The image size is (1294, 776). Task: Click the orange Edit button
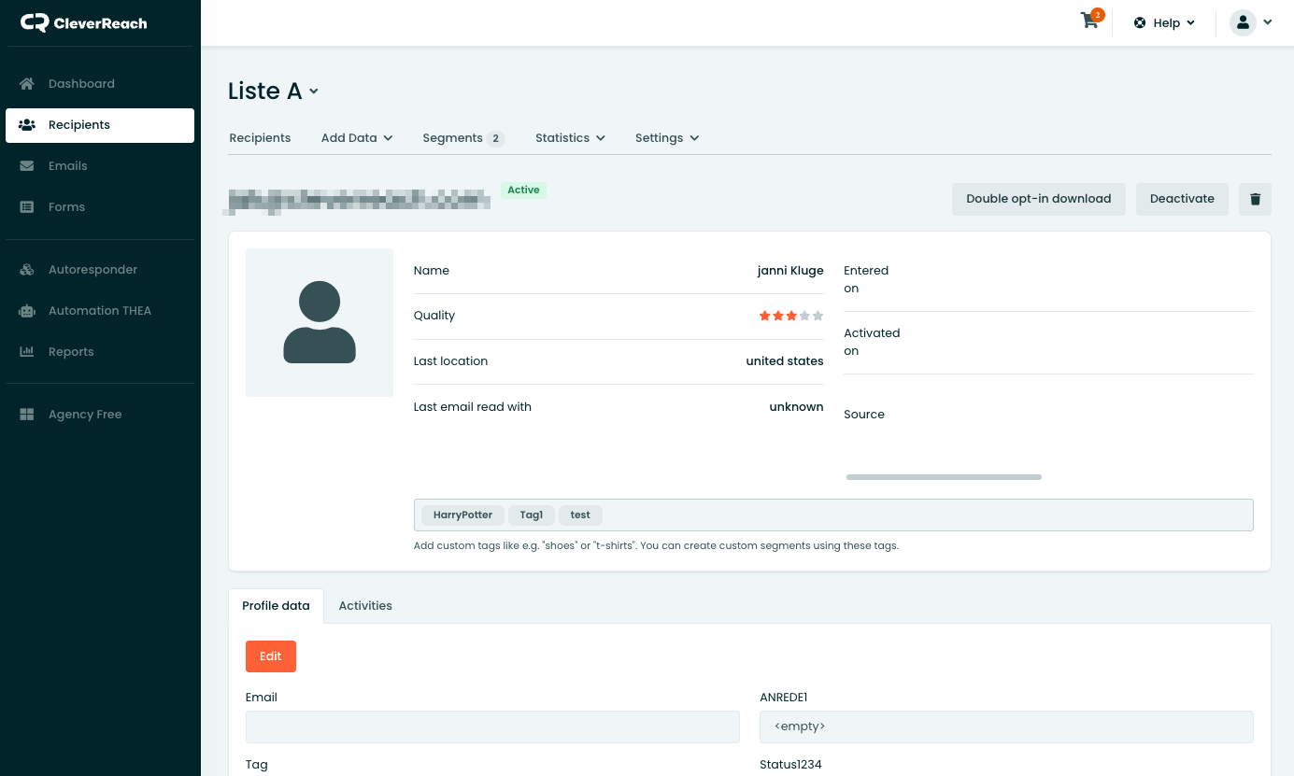coord(271,656)
